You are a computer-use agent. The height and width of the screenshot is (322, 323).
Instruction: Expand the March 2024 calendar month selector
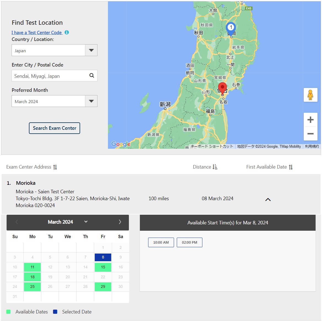click(86, 222)
